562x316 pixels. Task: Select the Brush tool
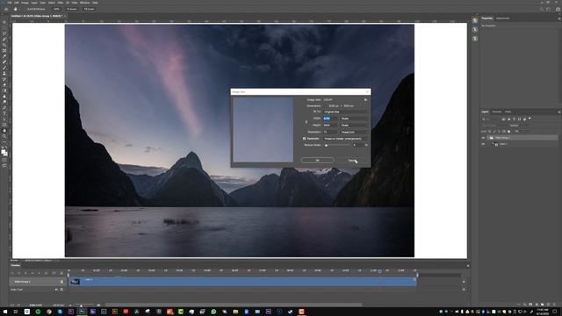coord(4,68)
